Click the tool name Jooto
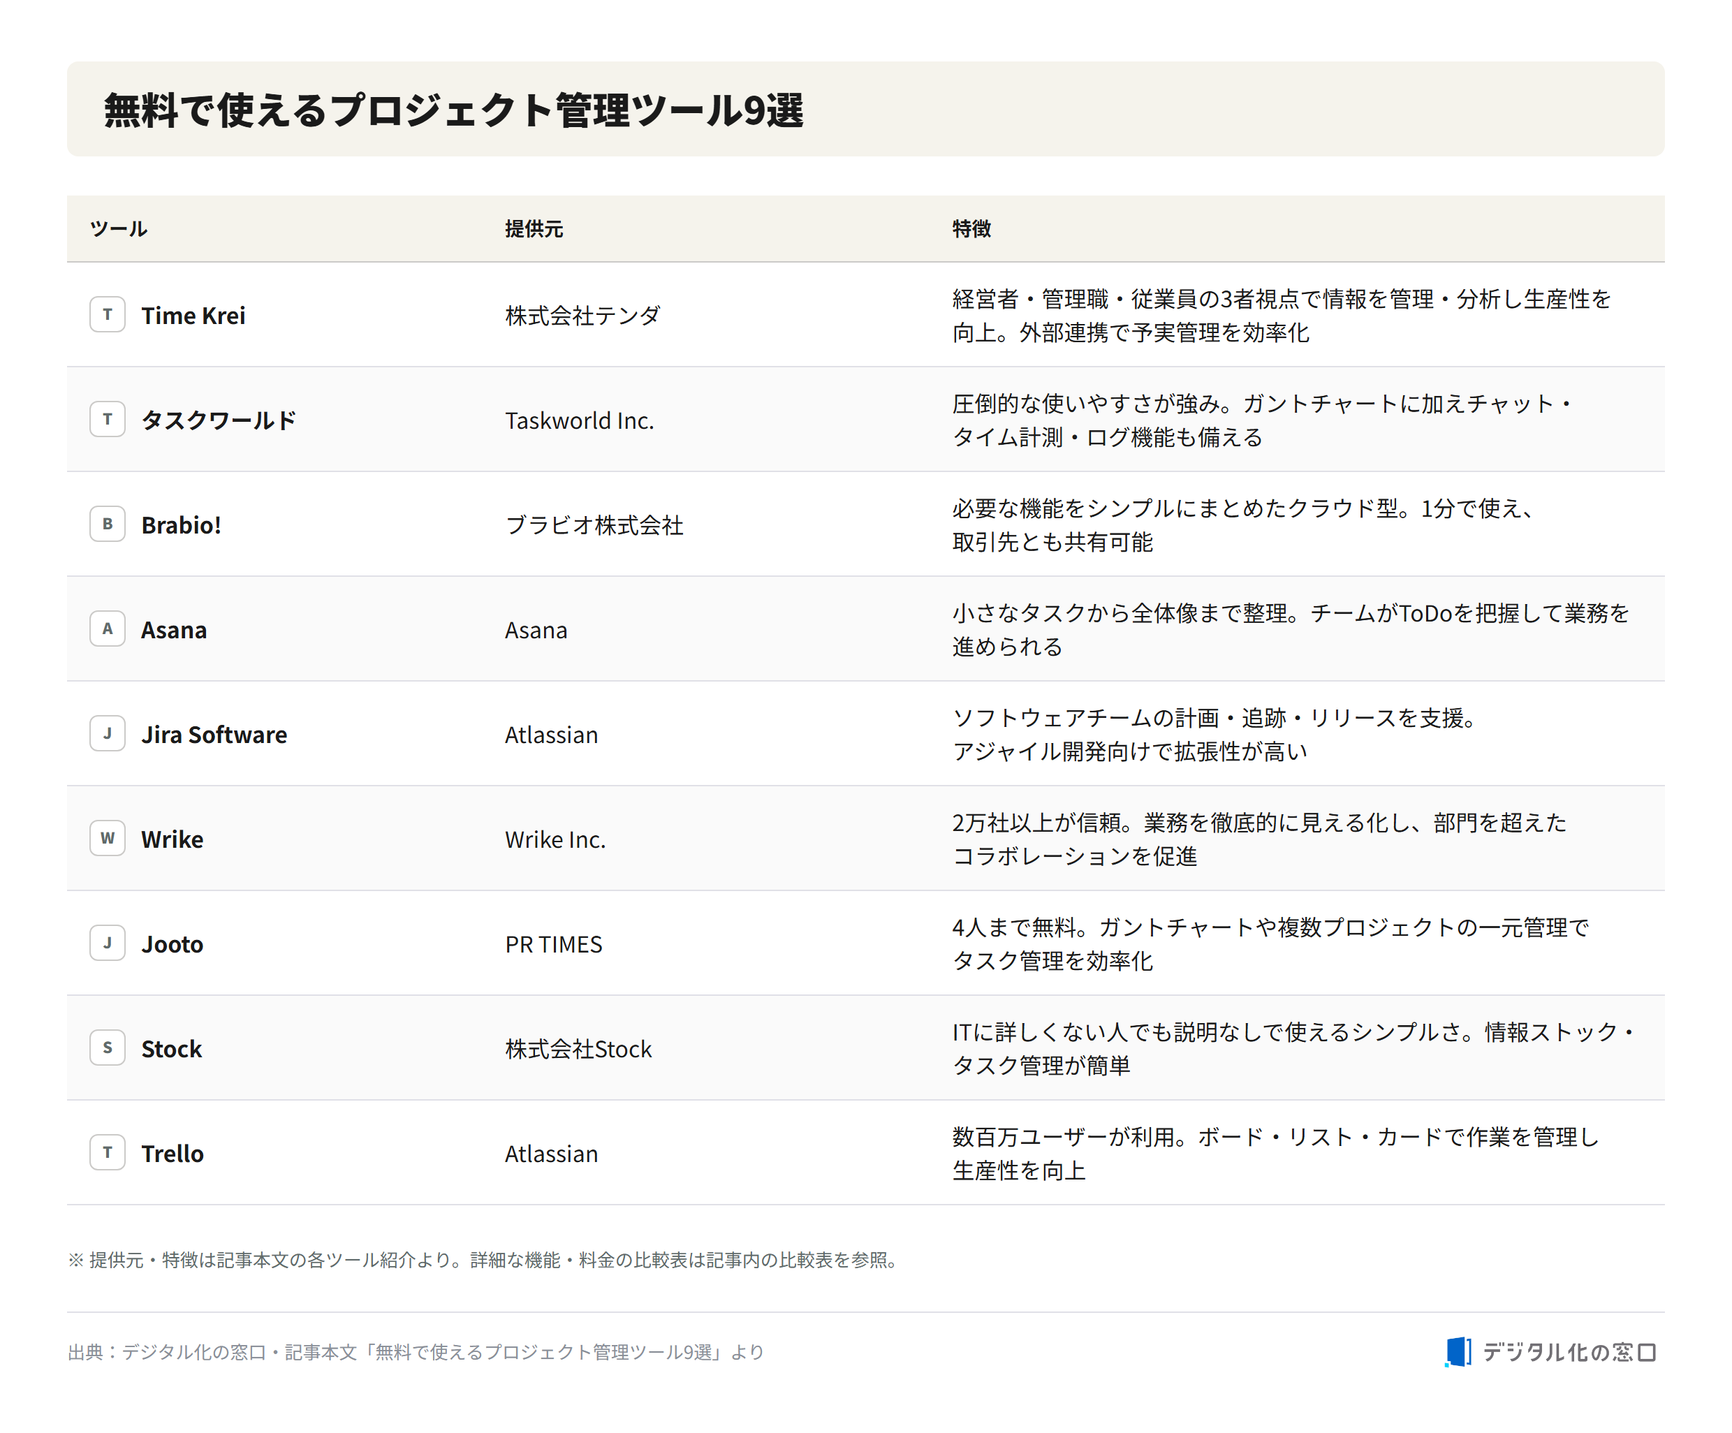The image size is (1732, 1433). tap(173, 943)
